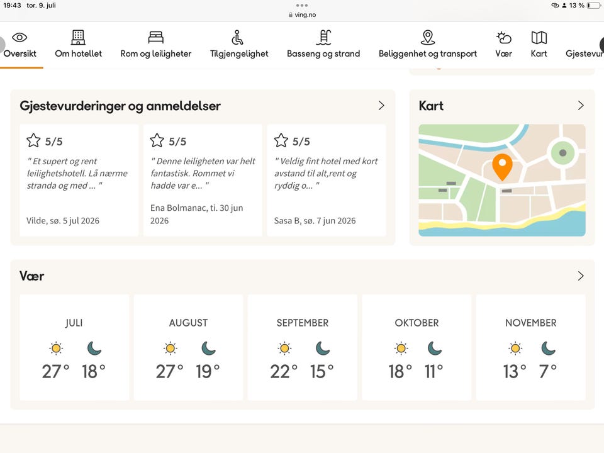Click star icon on Sasa B's review

(x=281, y=140)
